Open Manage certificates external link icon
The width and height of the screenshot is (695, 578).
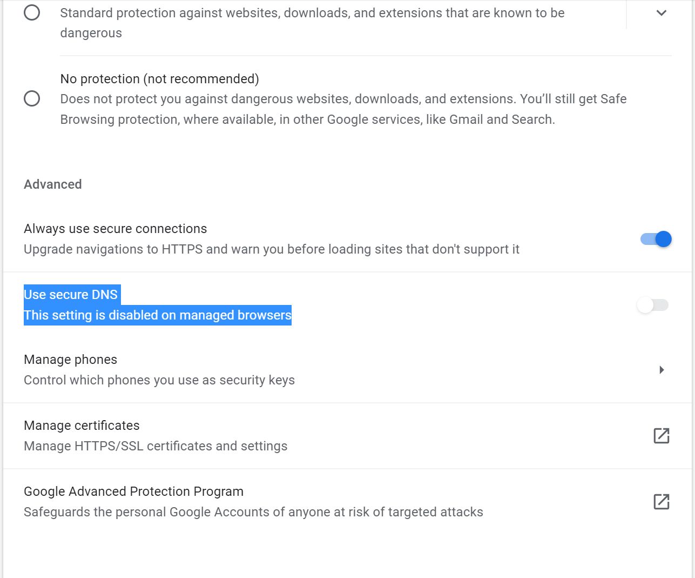coord(661,436)
